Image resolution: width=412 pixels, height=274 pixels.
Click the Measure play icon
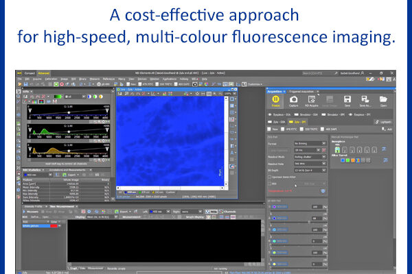[x=24, y=212]
